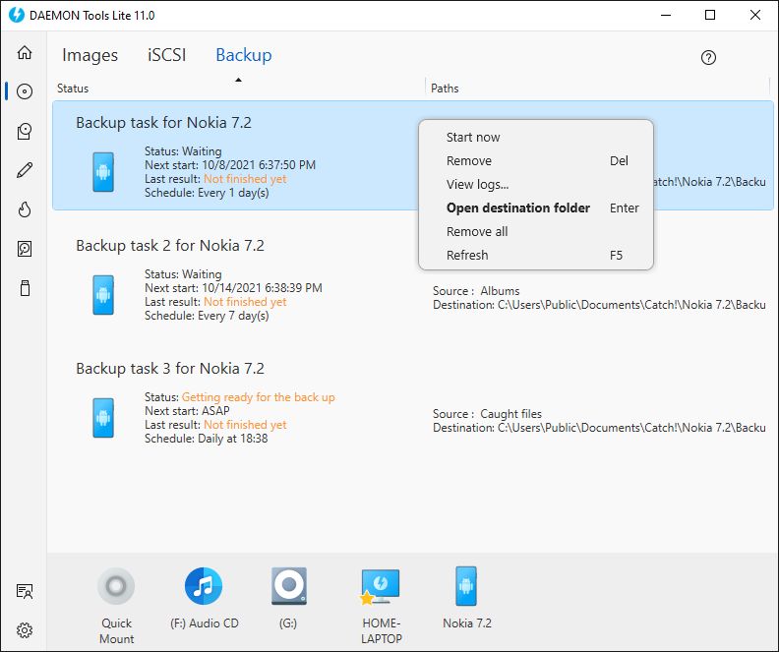
Task: Click Schedule: Daily at 18:38 text
Action: coord(207,439)
